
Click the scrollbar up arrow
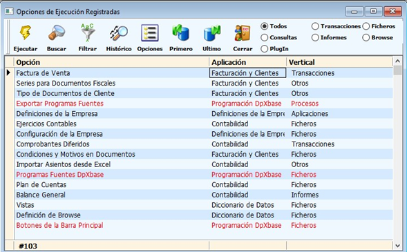click(397, 61)
